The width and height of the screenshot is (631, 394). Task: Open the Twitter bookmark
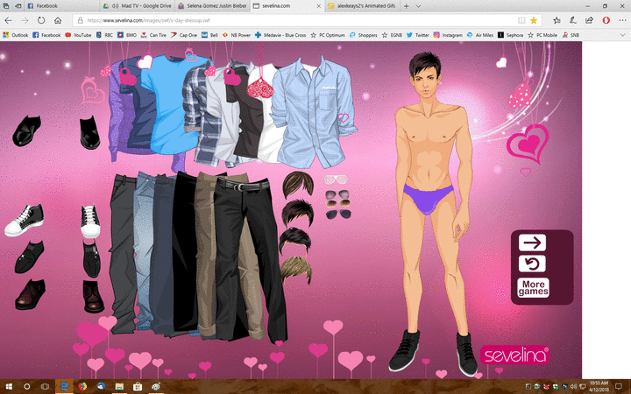point(418,35)
